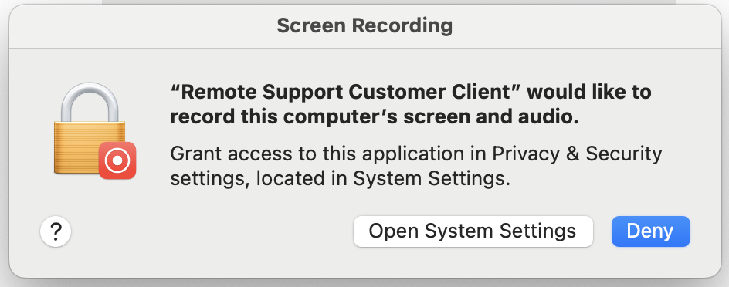Viewport: 729px width, 287px height.
Task: Select the "Remote Support Customer Client" app name
Action: 348,93
